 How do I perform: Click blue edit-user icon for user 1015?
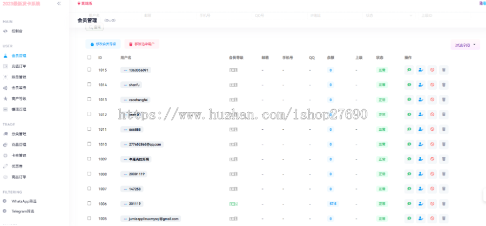[x=421, y=70]
